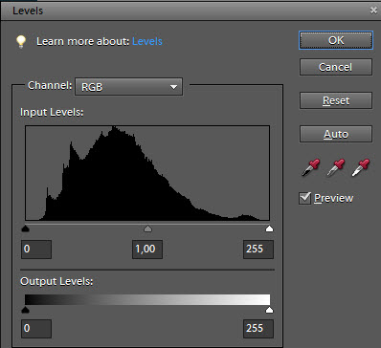Click the Input Levels label
The width and height of the screenshot is (381, 348).
coord(52,113)
